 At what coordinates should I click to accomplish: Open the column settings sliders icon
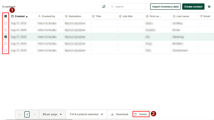point(209,7)
